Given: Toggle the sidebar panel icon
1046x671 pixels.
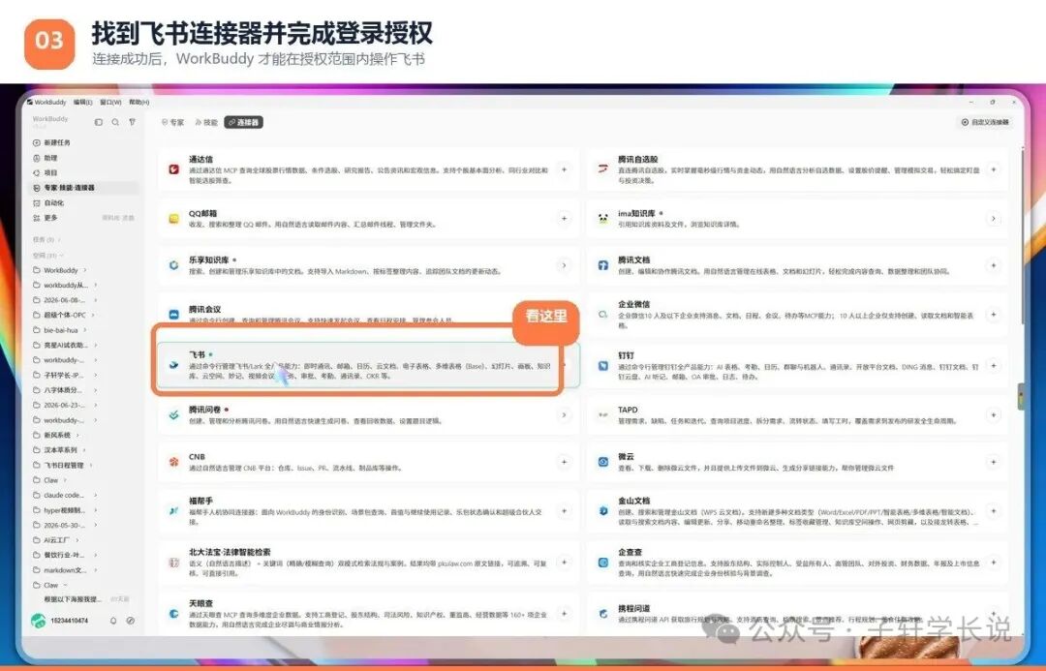Looking at the screenshot, I should 99,122.
